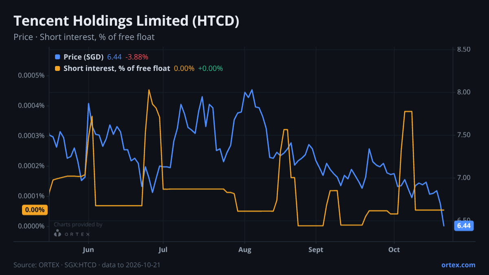Viewport: 489px width, 275px height.
Task: Click the 0.0001% left axis label
Action: pos(31,196)
